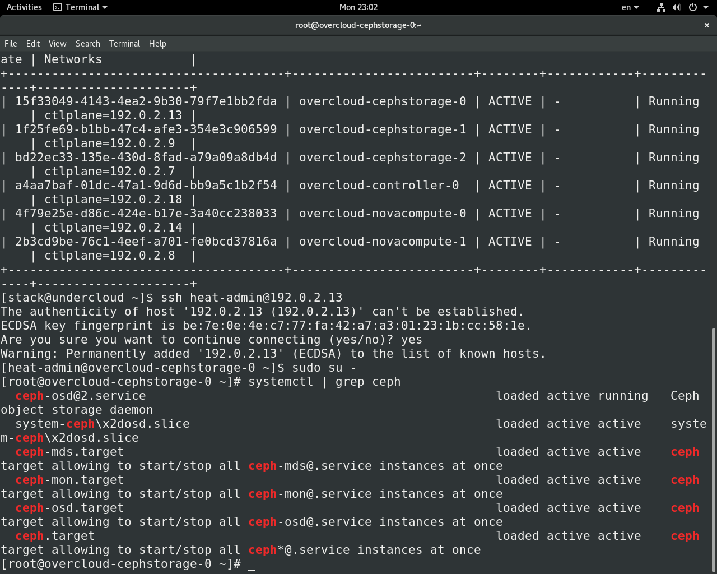Open the View menu
717x574 pixels.
57,43
